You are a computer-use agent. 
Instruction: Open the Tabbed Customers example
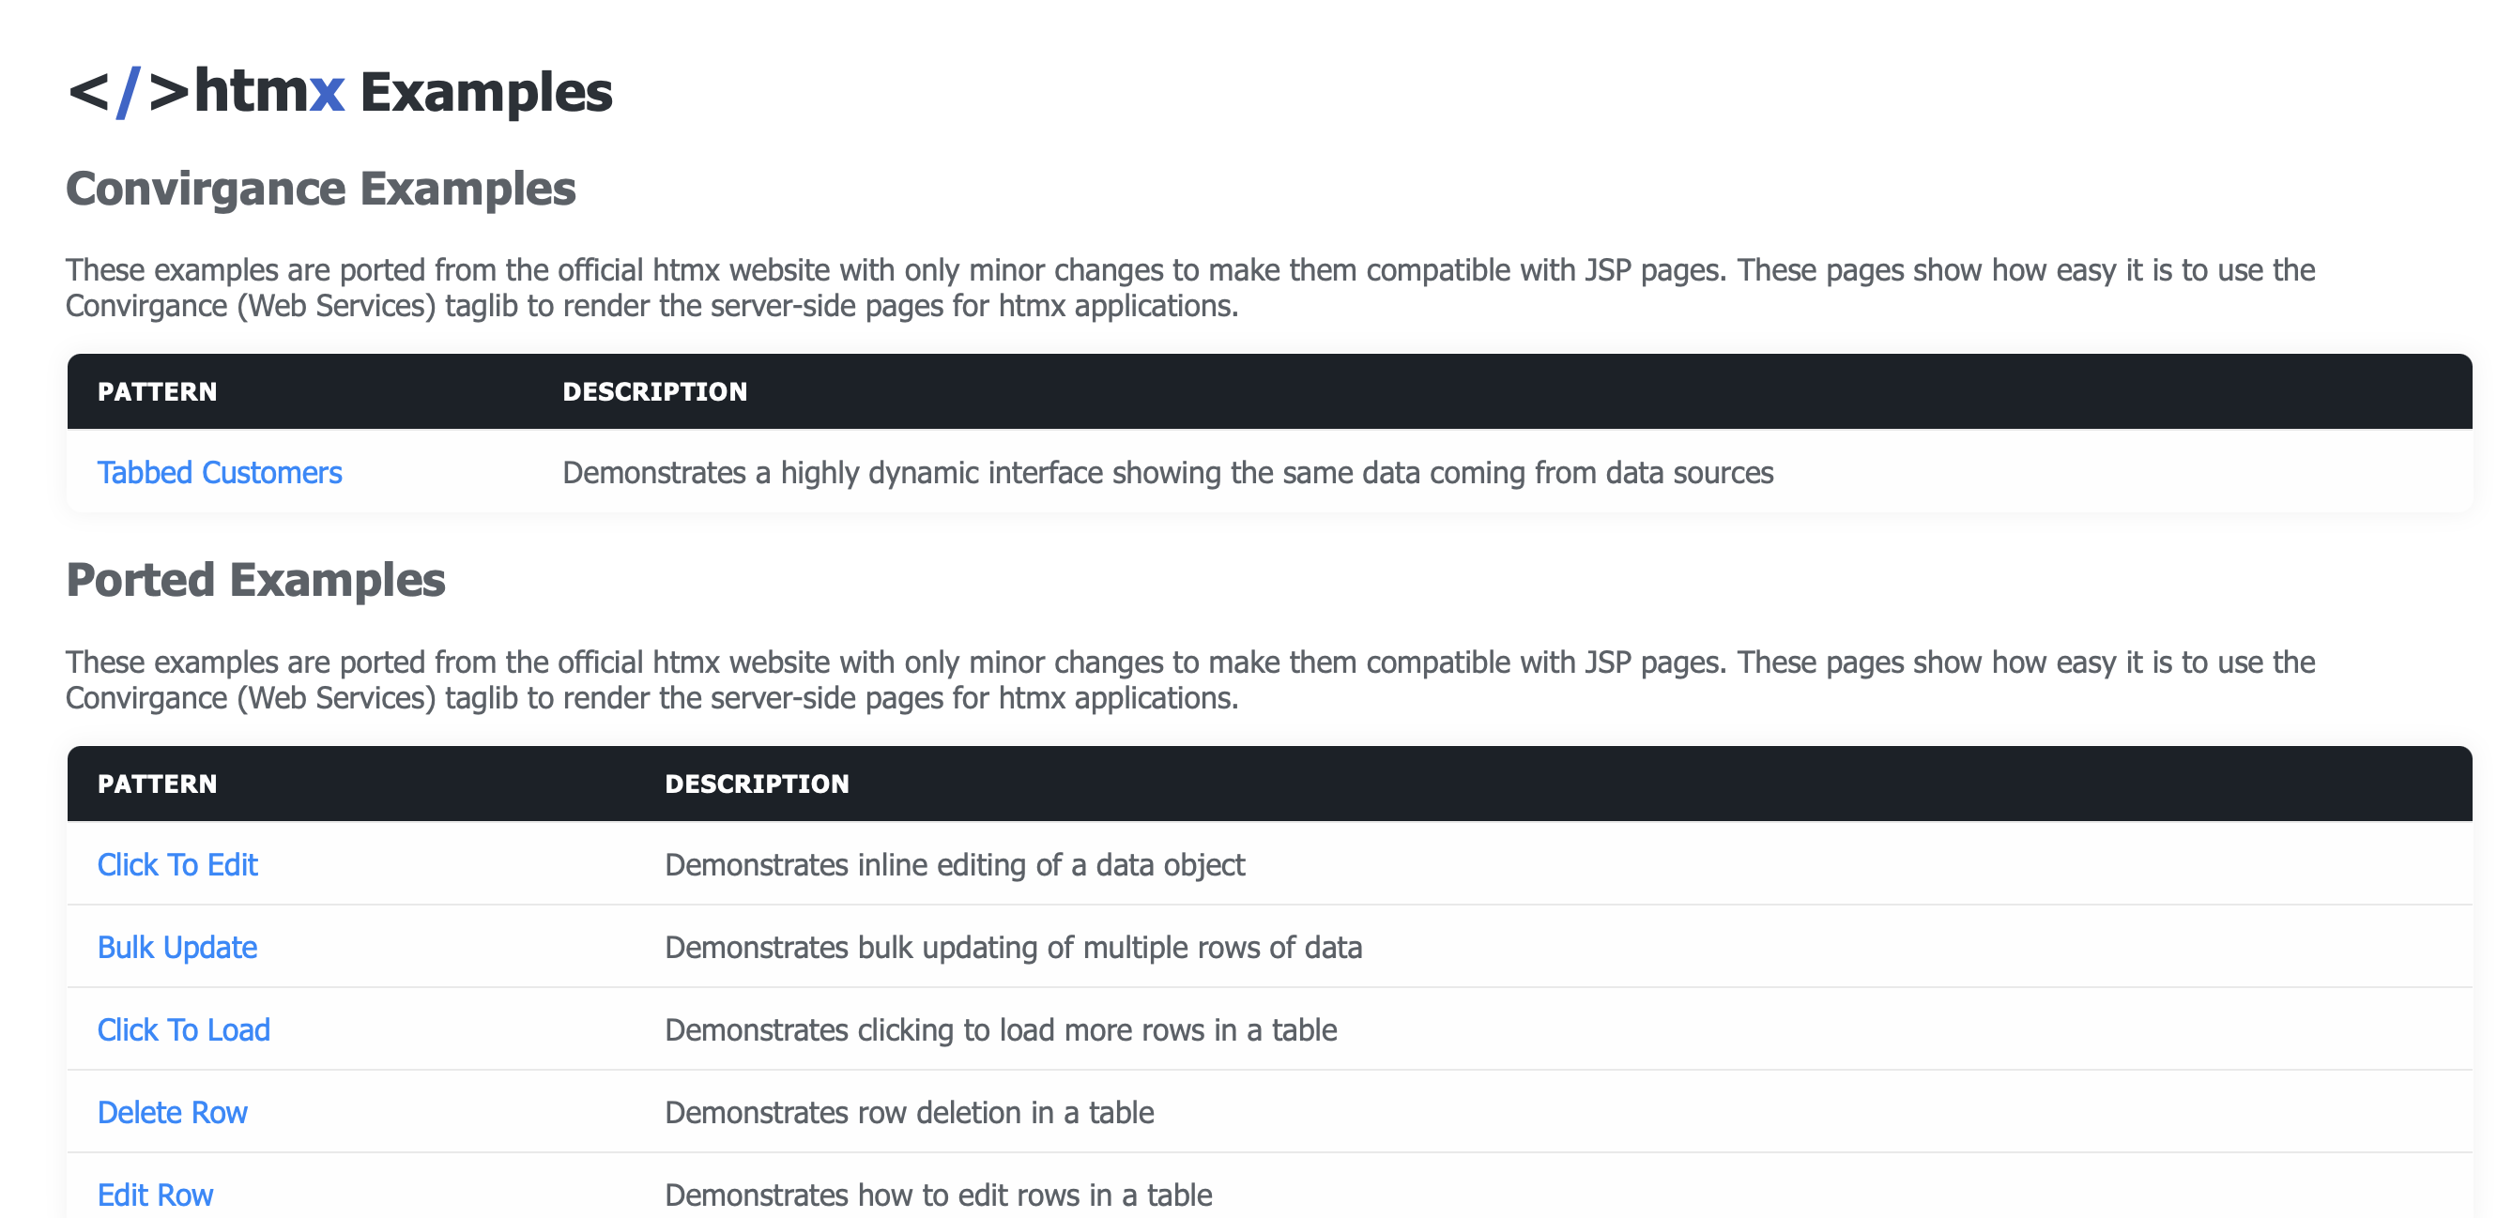219,473
